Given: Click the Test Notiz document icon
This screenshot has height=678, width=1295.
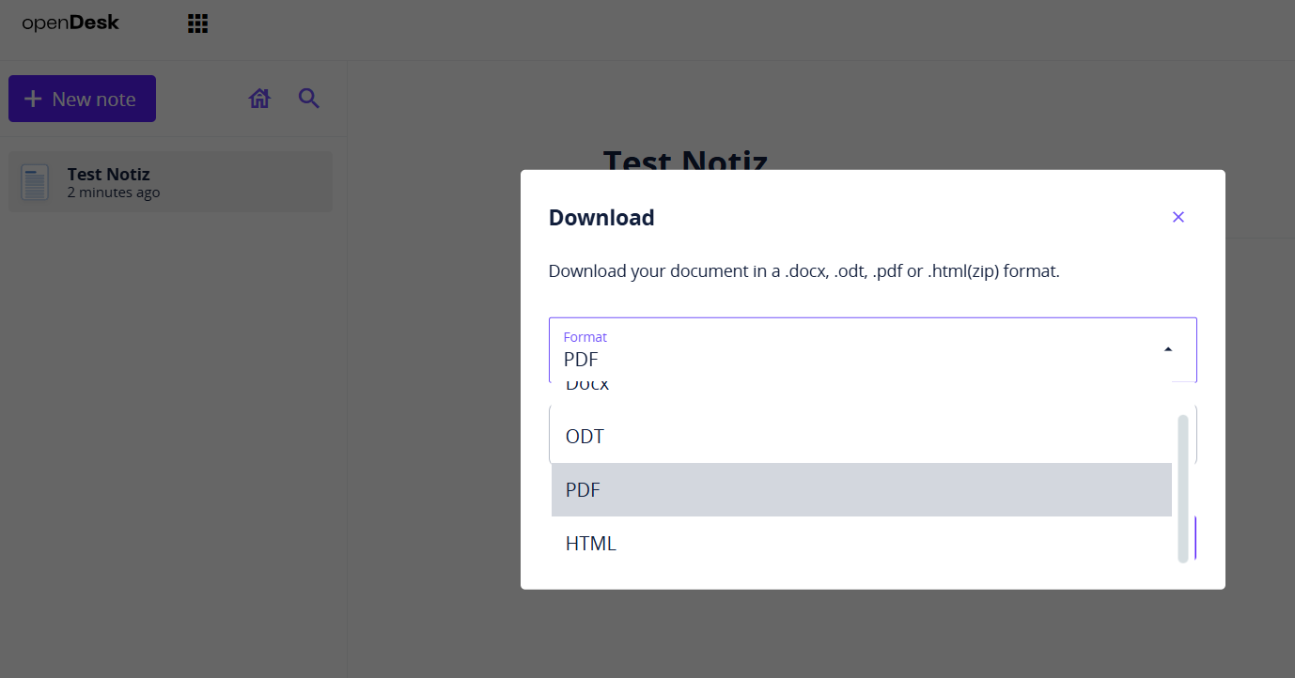Looking at the screenshot, I should tap(34, 181).
